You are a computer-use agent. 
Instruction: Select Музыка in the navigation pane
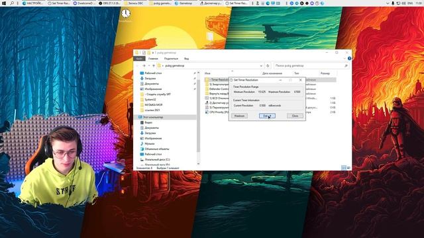pos(150,143)
